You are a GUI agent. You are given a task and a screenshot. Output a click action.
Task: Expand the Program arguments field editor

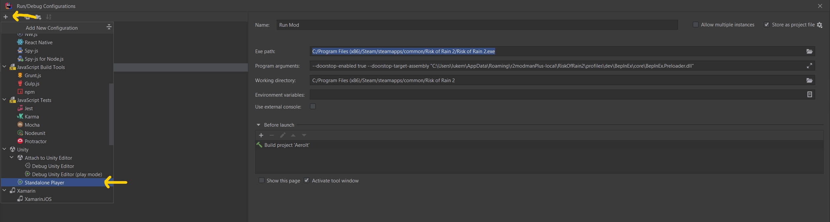pyautogui.click(x=809, y=66)
